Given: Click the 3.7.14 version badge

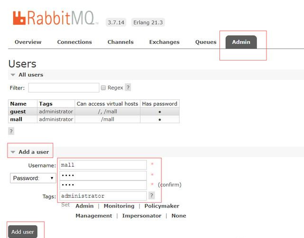Looking at the screenshot, I should pos(116,22).
